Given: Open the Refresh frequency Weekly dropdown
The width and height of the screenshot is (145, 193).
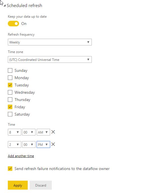Looking at the screenshot, I should (x=50, y=42).
